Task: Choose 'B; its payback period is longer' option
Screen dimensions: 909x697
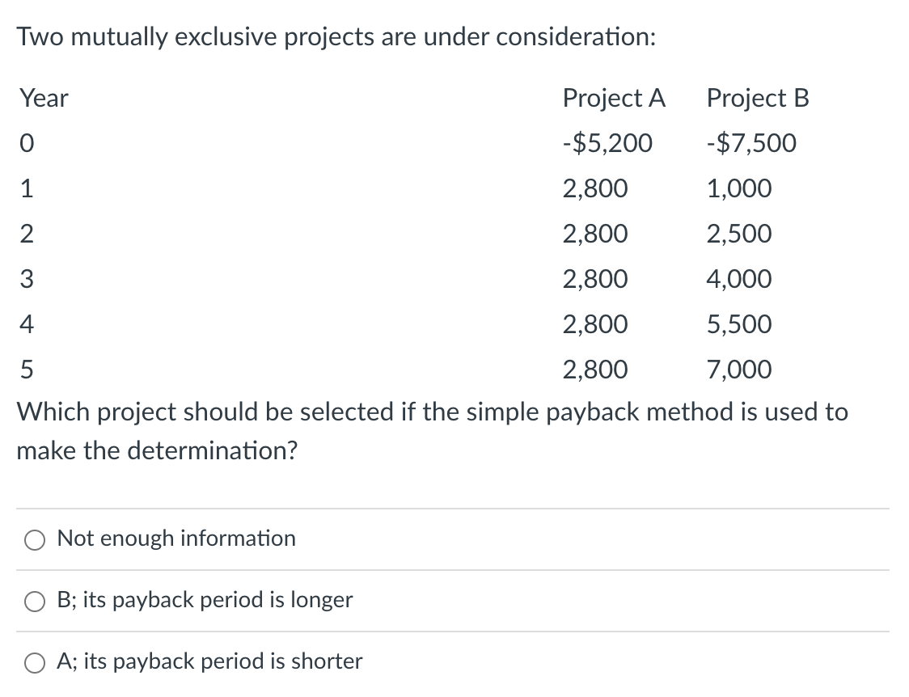Action: tap(33, 602)
